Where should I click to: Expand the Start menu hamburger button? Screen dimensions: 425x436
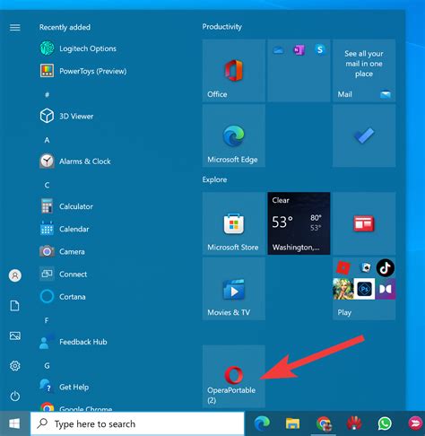[x=15, y=28]
